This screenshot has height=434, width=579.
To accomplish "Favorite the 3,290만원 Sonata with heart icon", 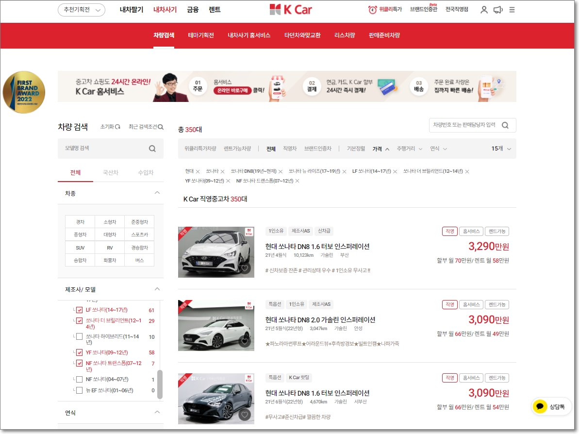I will click(x=245, y=268).
